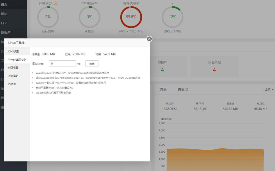The image size is (275, 171).
Task: Open the 内存盘 section
Action: click(12, 84)
